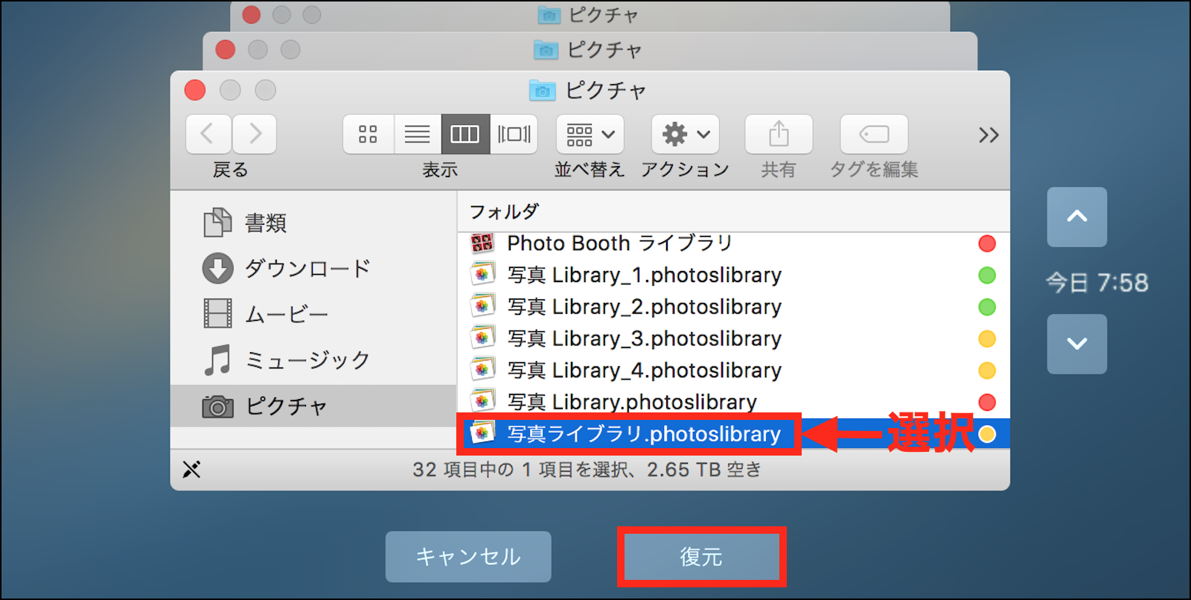Screen dimensions: 1191x600
Task: Click red tag dot on Photo Booth row
Action: (987, 243)
